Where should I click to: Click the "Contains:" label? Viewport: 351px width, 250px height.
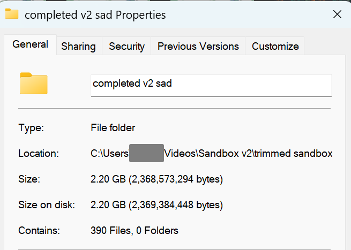pyautogui.click(x=39, y=231)
